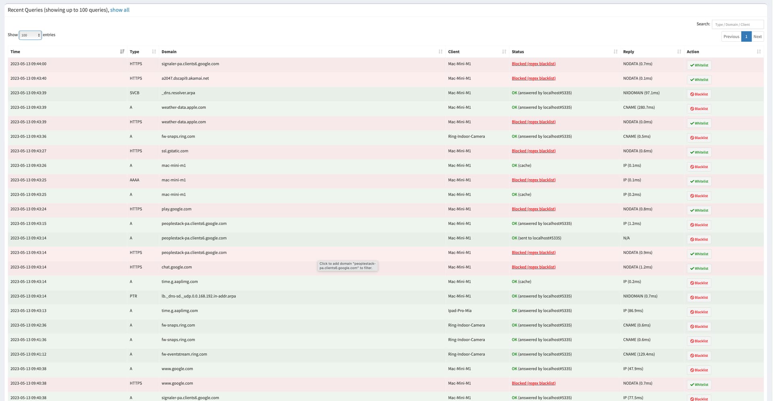This screenshot has width=773, height=401.
Task: Blacklist the www.google.com A record query
Action: coord(699,370)
